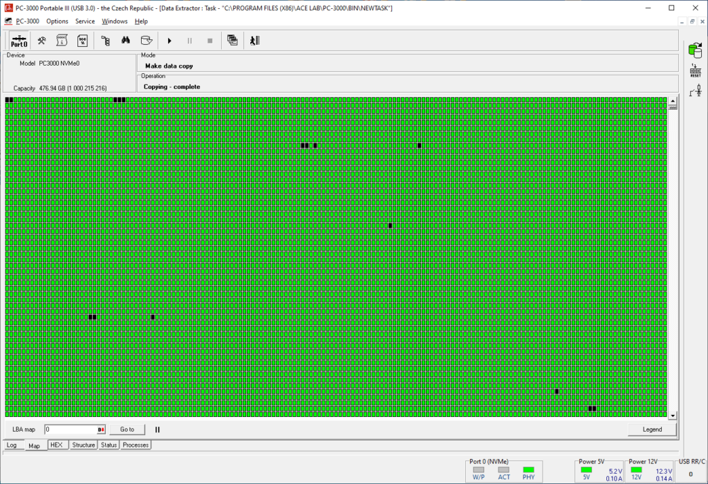Click the cascading windows toolbar icon
708x484 pixels.
point(232,41)
